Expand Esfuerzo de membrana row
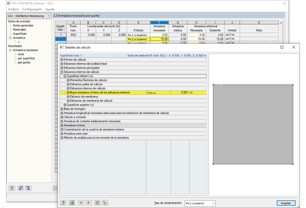306x208 pixels. pyautogui.click(x=68, y=97)
